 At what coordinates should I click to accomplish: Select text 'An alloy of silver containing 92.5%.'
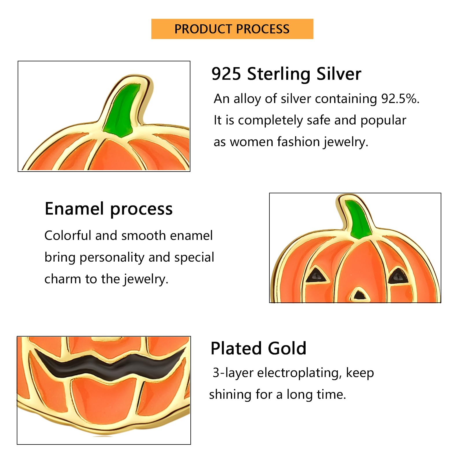pyautogui.click(x=317, y=99)
